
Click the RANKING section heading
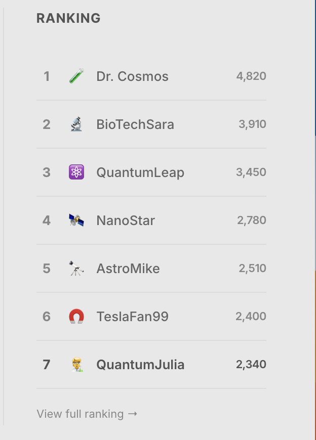tap(68, 19)
